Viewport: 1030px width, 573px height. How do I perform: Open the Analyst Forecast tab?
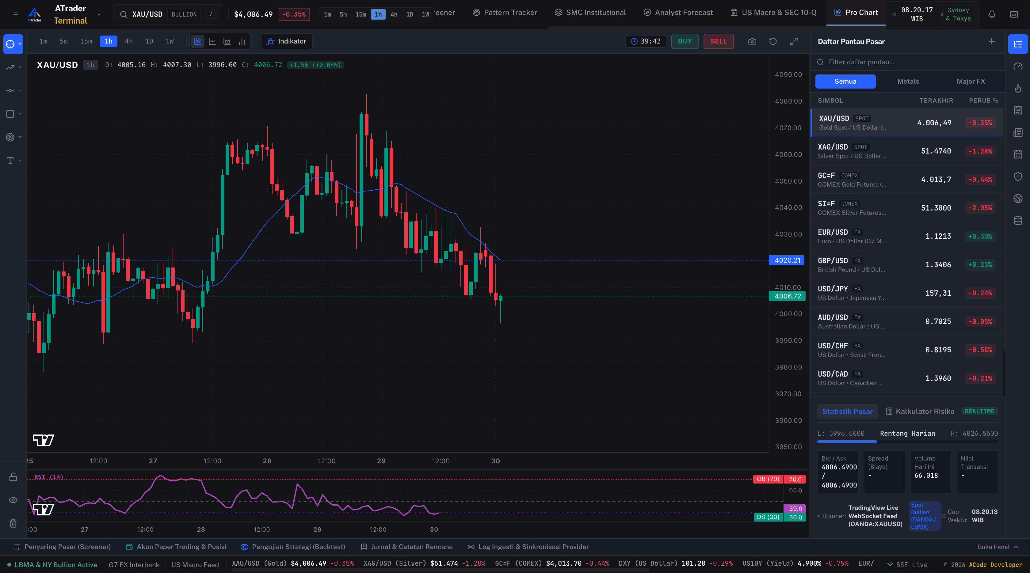click(x=678, y=12)
